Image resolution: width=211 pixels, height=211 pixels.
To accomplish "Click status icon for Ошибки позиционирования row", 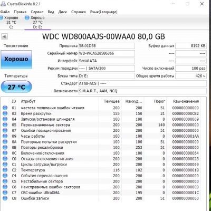I will click(5, 130).
